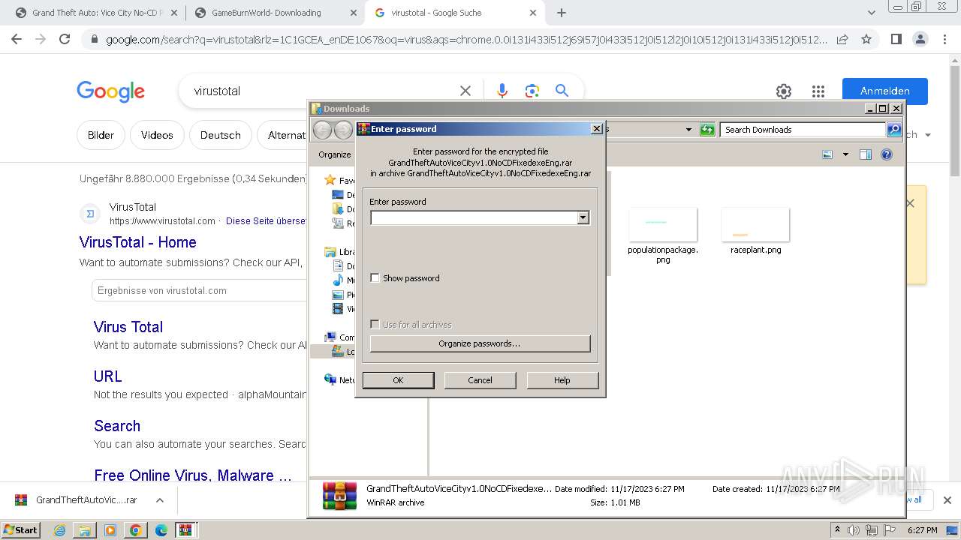Toggle Chrome's side panel icon
961x540 pixels.
[896, 39]
